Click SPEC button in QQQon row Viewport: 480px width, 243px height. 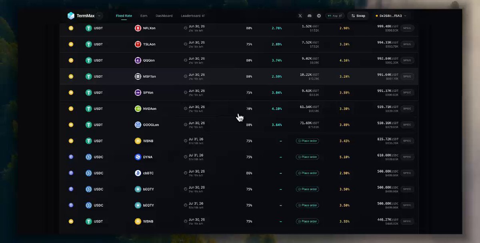coord(407,60)
